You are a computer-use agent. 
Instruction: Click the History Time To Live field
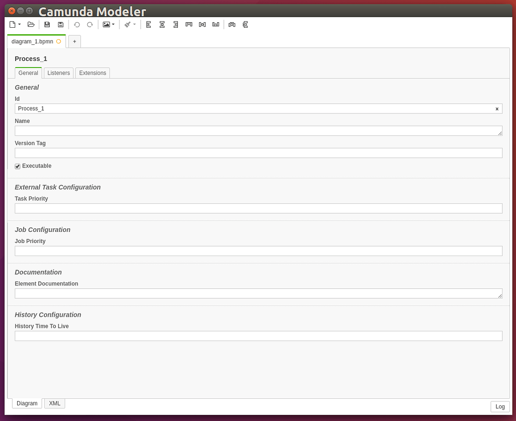(x=259, y=336)
